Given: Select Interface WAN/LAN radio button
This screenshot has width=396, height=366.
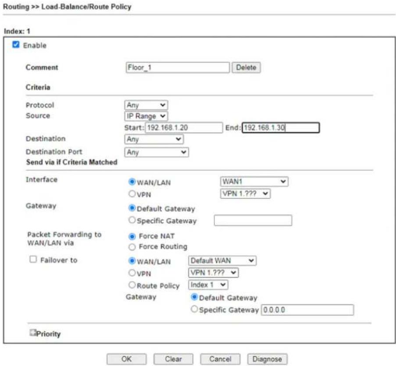Looking at the screenshot, I should (132, 182).
